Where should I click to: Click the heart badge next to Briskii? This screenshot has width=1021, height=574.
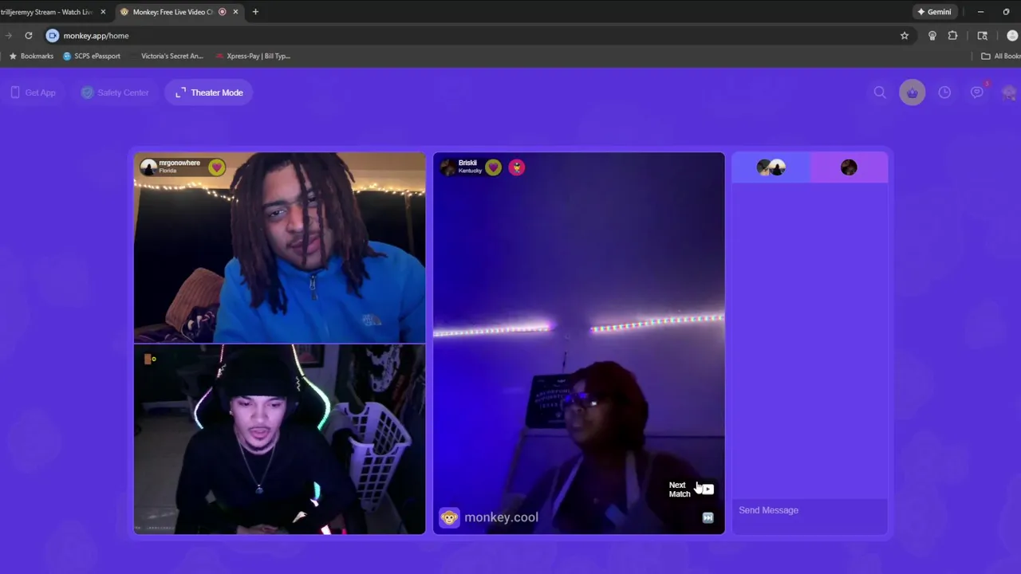pos(493,167)
